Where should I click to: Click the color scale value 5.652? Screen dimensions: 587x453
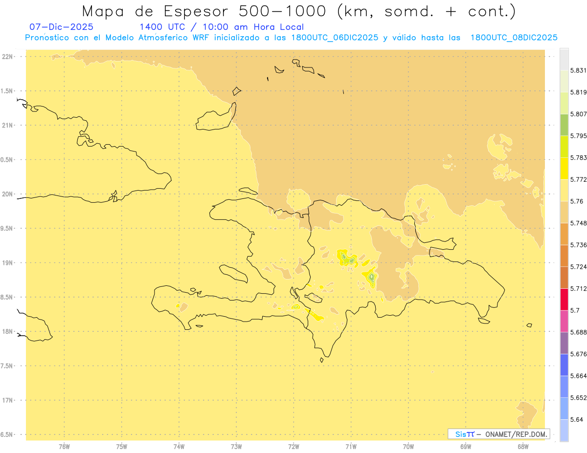[x=579, y=398]
